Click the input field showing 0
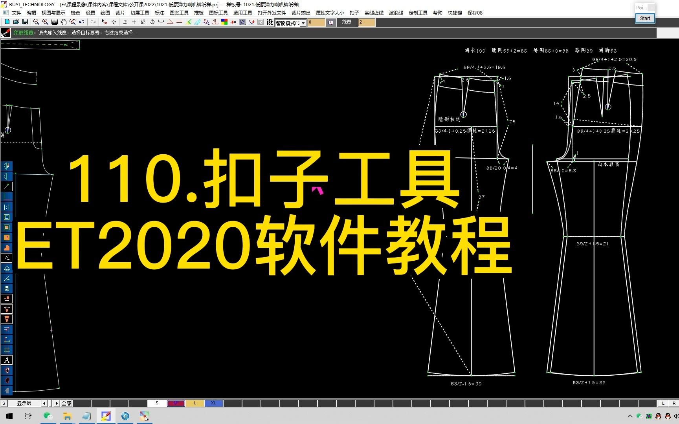Image resolution: width=679 pixels, height=424 pixels. tap(316, 22)
